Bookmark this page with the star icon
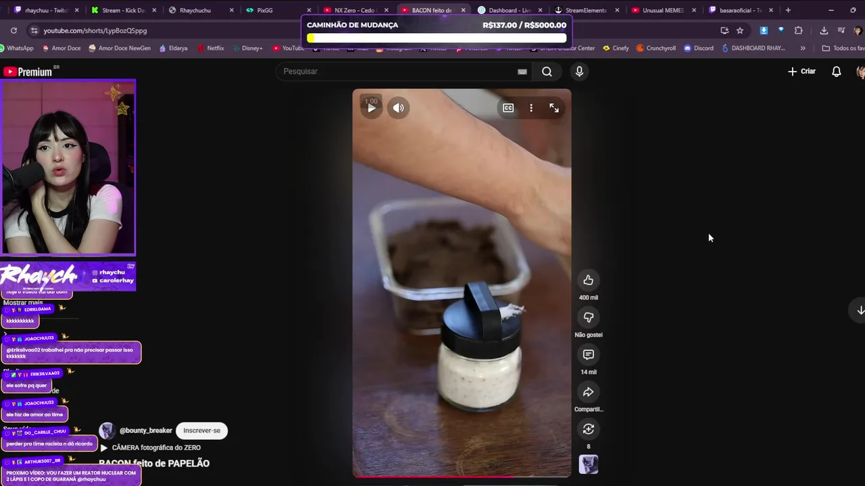Image resolution: width=865 pixels, height=486 pixels. 740,30
